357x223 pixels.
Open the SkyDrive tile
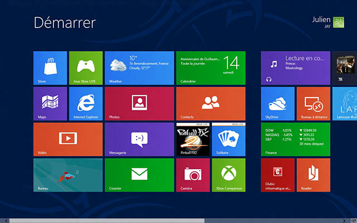[x=277, y=104]
